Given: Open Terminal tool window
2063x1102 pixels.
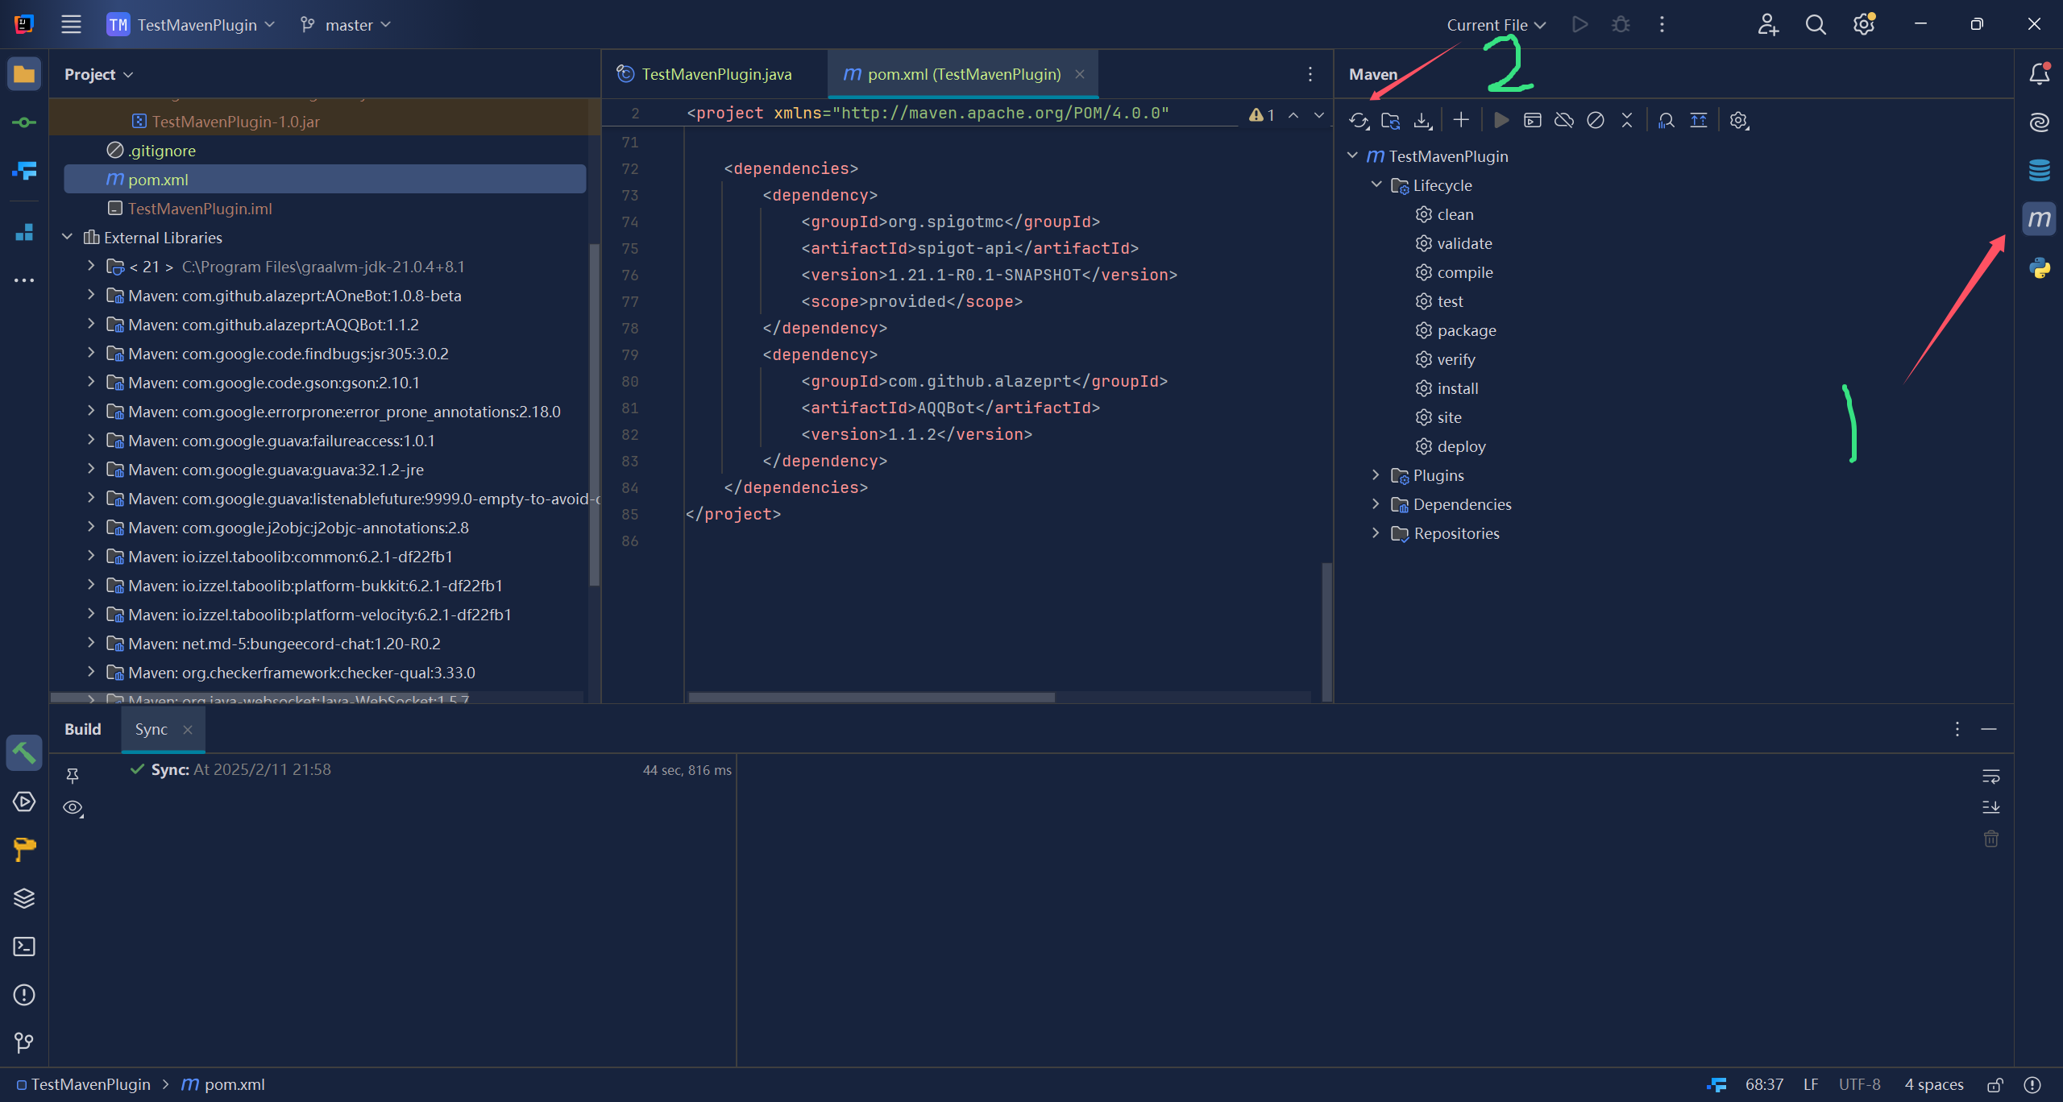Looking at the screenshot, I should coord(24,947).
